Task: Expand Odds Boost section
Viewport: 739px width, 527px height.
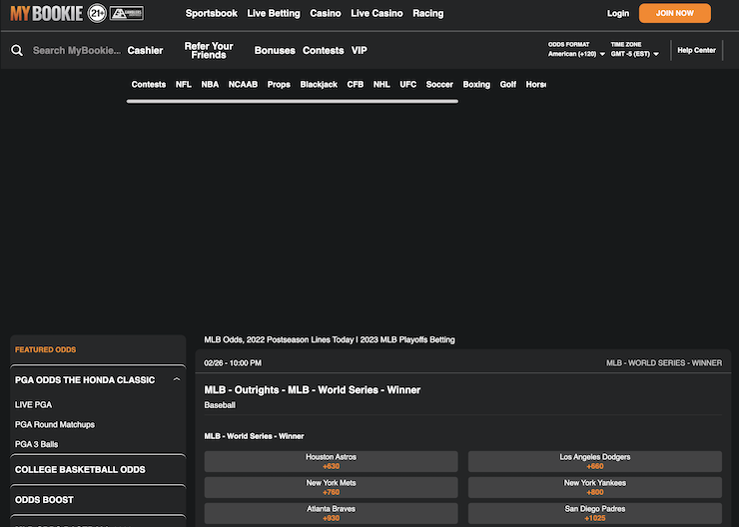Action: (x=98, y=500)
